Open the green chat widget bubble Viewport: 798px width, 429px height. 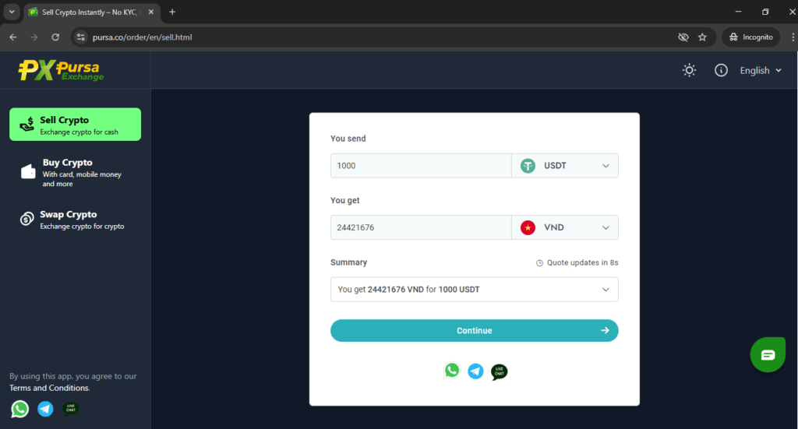pos(768,355)
